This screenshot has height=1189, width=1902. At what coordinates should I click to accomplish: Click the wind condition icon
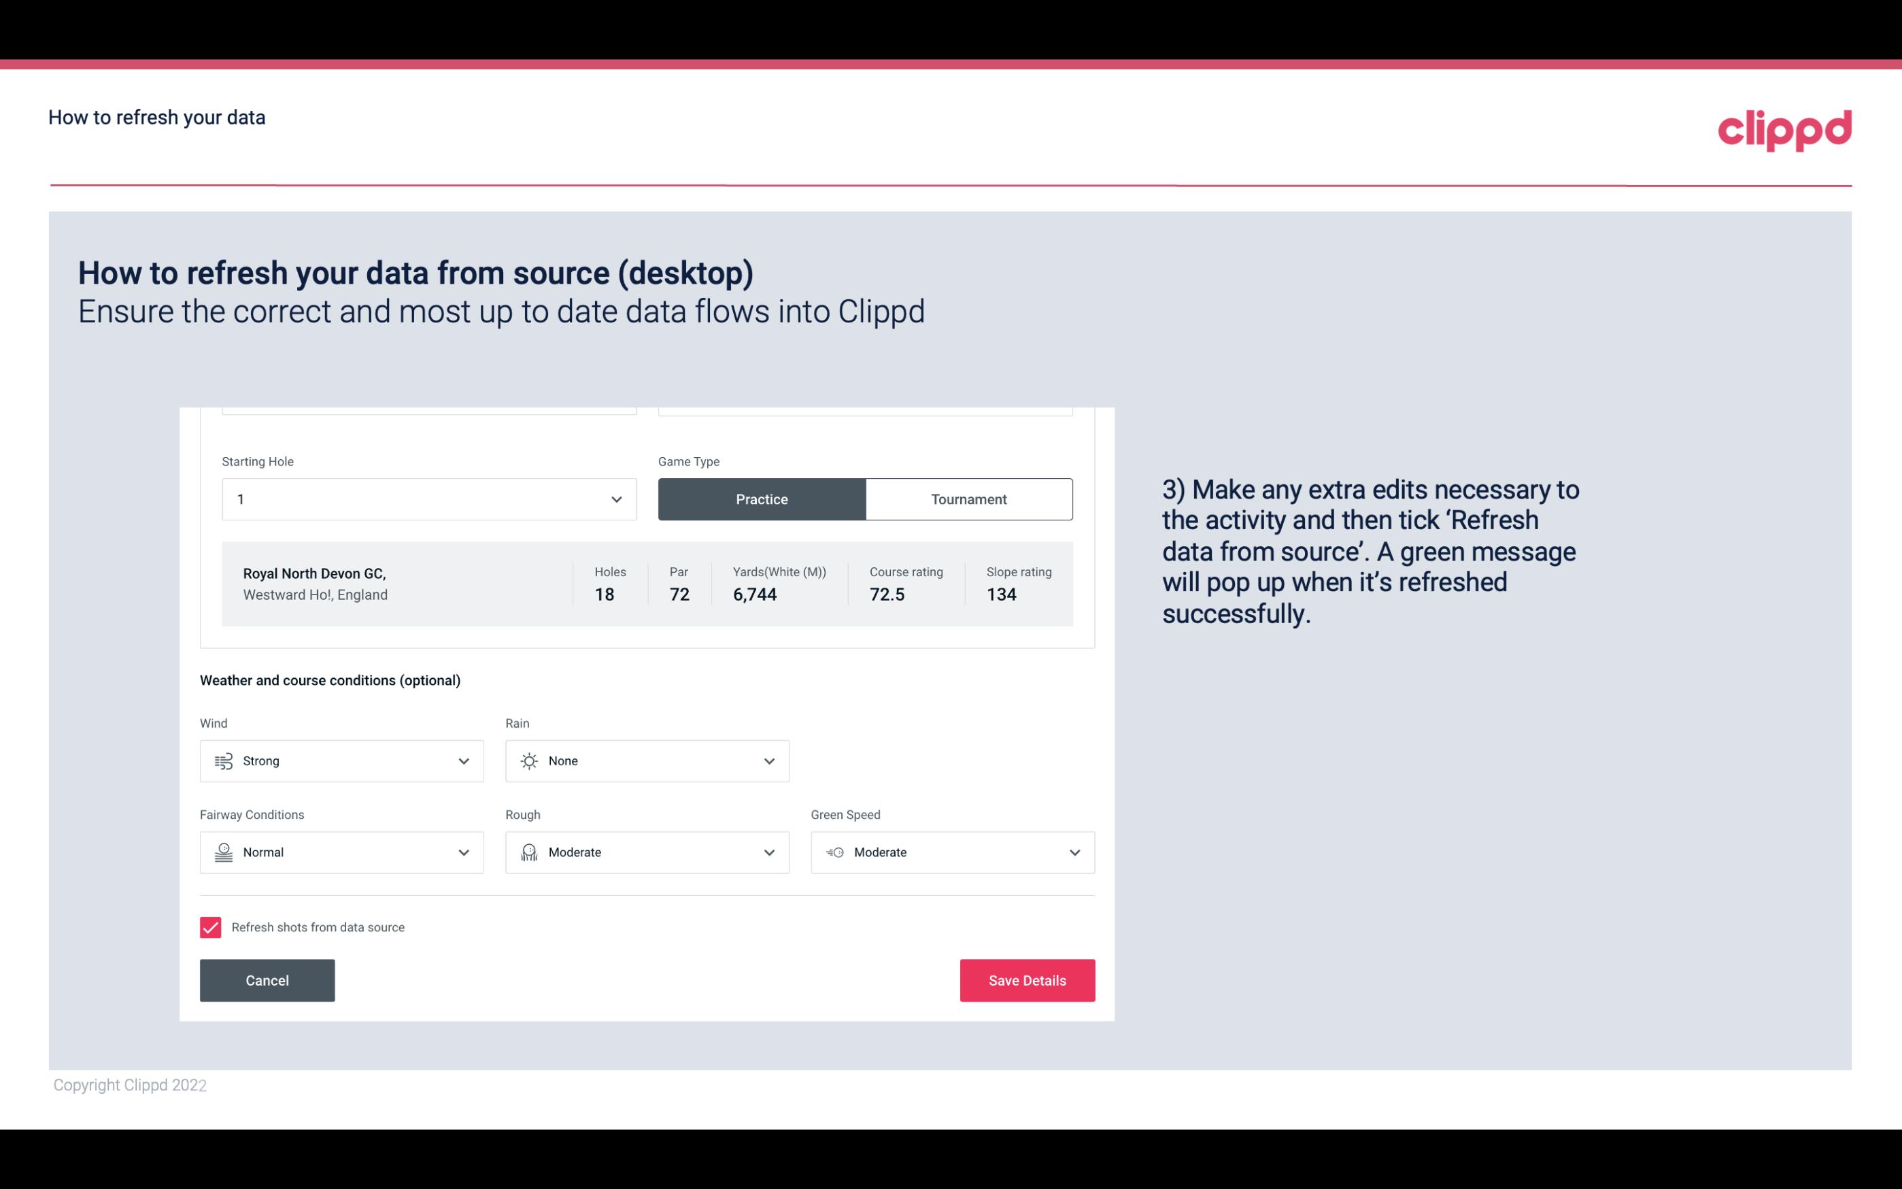(223, 760)
